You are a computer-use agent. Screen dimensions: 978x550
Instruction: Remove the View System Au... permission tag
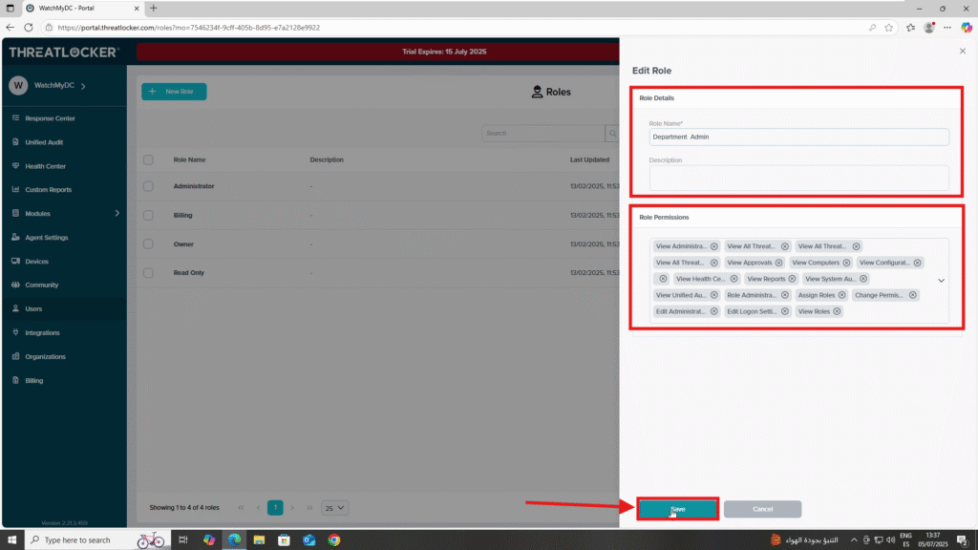[863, 279]
